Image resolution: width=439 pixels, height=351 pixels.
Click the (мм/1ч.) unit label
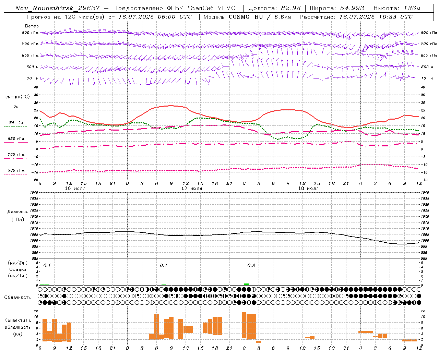tap(18, 276)
